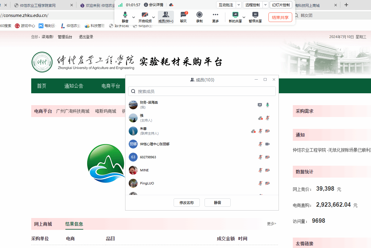Expand the arrow next to 互动批注

point(238,5)
